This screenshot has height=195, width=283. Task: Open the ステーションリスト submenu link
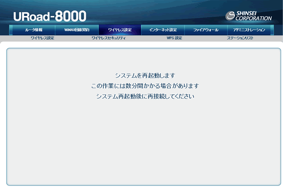pos(240,38)
